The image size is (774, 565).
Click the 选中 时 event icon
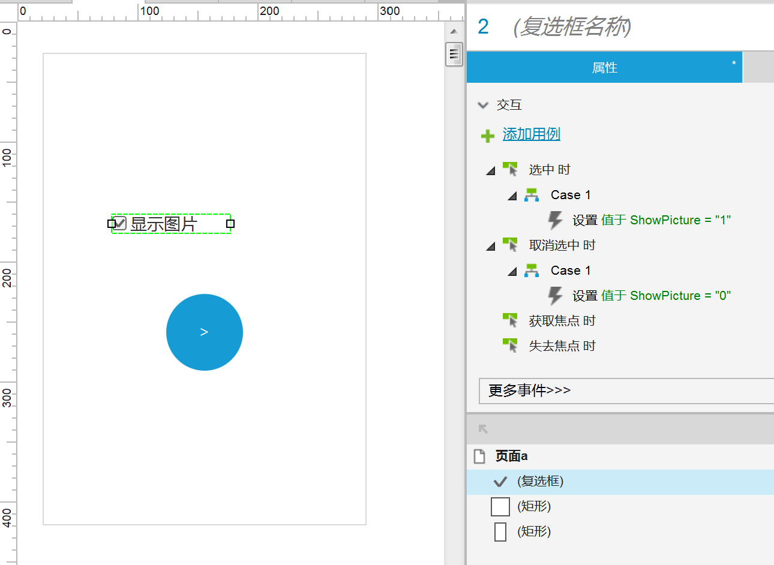[x=510, y=169]
